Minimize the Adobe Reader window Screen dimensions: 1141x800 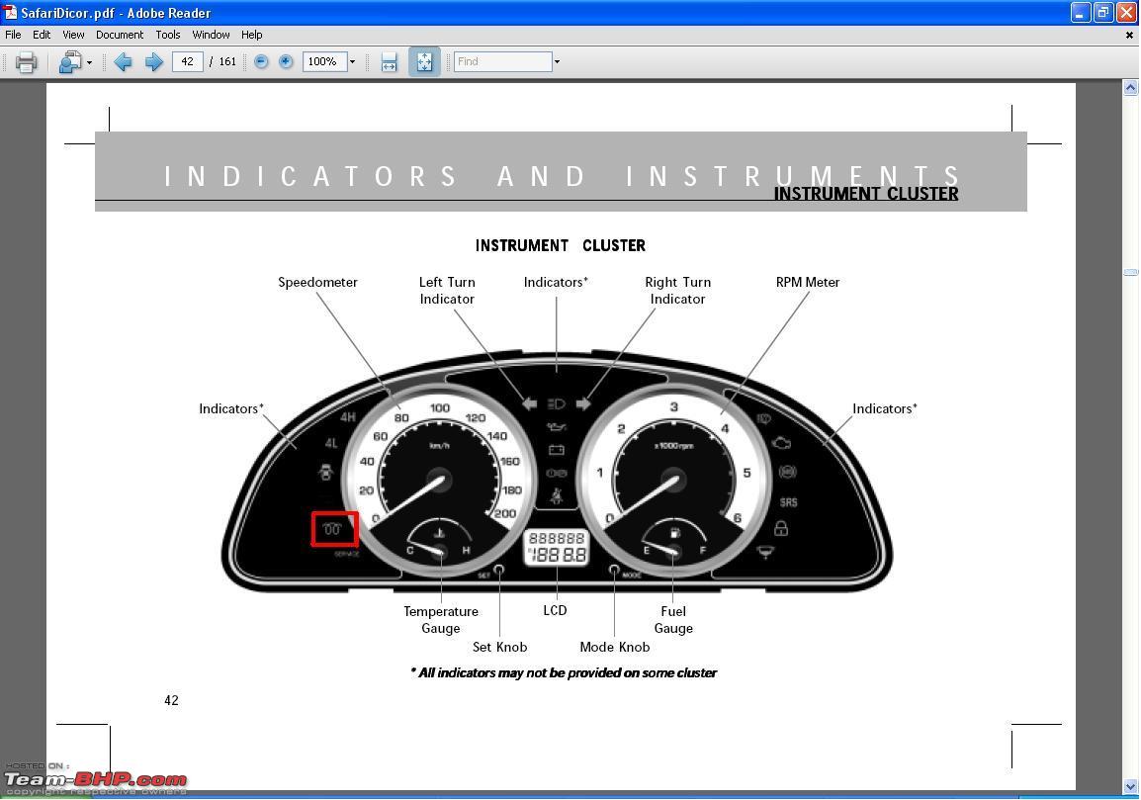(x=1081, y=13)
